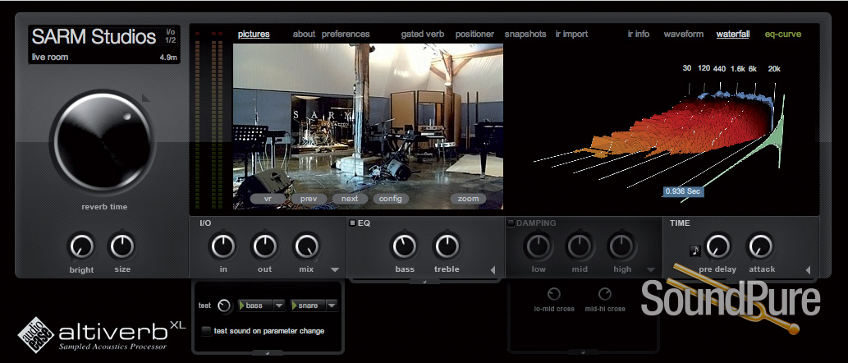Play the bass test sound arrow
Screen dimensions: 848x363
tap(241, 306)
